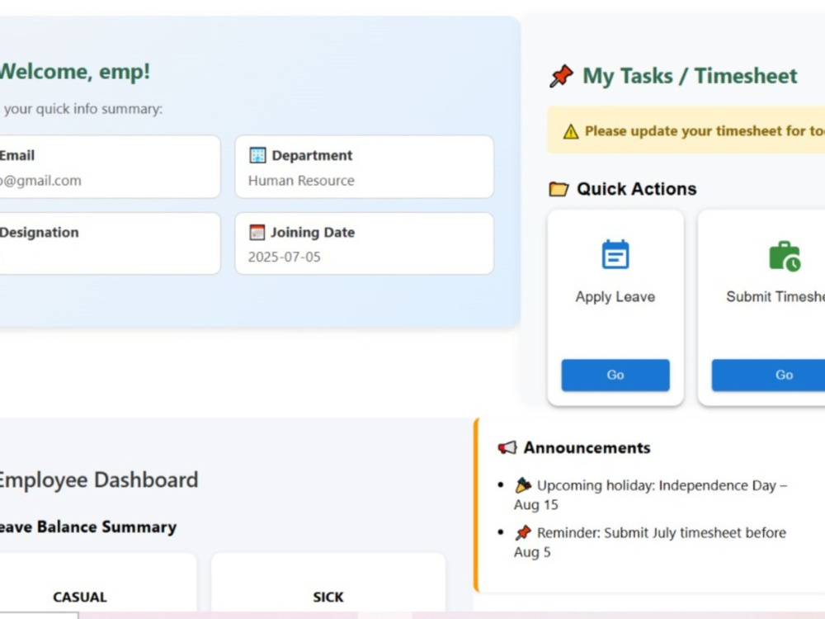825x619 pixels.
Task: Click the 'Quick Actions' heading
Action: click(x=636, y=189)
